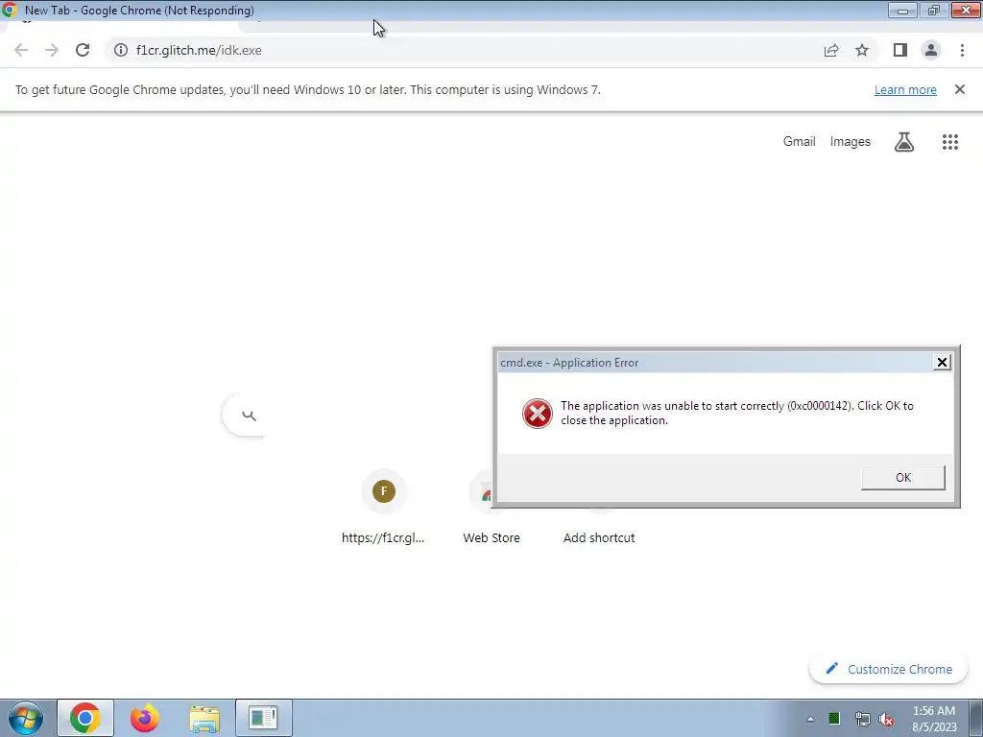Open Gmail link
Image resolution: width=983 pixels, height=737 pixels.
[x=800, y=142]
